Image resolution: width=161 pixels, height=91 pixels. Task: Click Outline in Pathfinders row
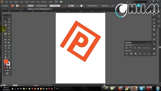click(x=144, y=54)
